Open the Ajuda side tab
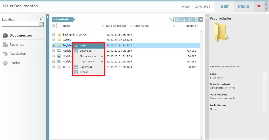The image size is (269, 140). click(x=266, y=6)
